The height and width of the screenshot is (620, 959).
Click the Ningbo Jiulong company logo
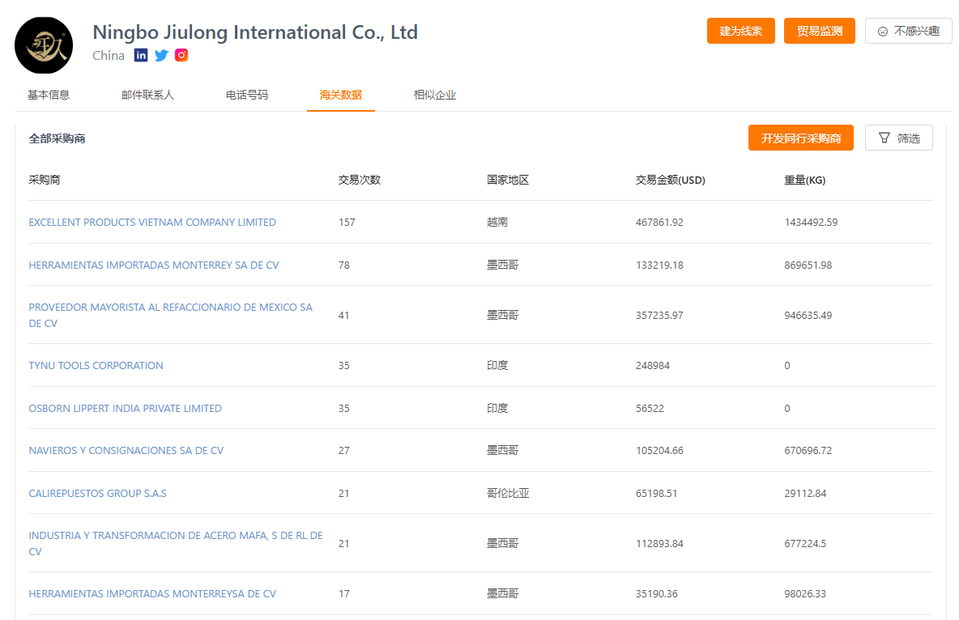tap(44, 45)
